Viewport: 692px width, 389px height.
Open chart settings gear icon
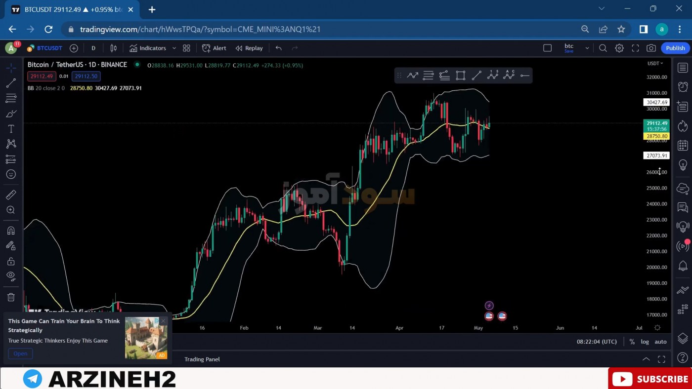(619, 48)
